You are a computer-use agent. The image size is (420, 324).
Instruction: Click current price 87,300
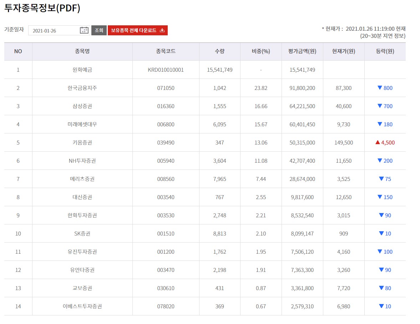point(344,88)
